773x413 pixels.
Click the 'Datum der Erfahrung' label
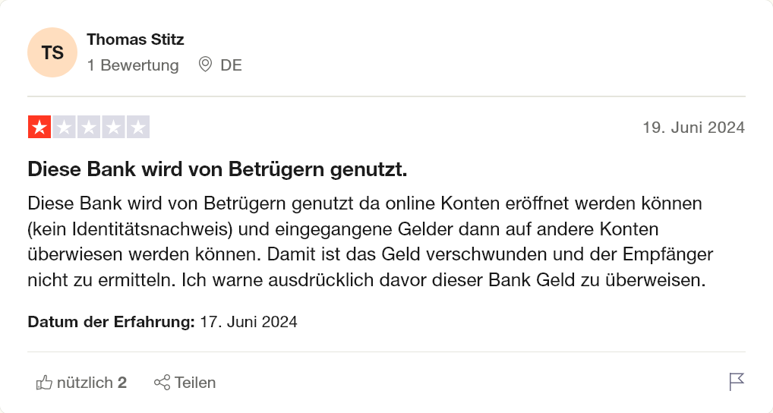coord(112,322)
